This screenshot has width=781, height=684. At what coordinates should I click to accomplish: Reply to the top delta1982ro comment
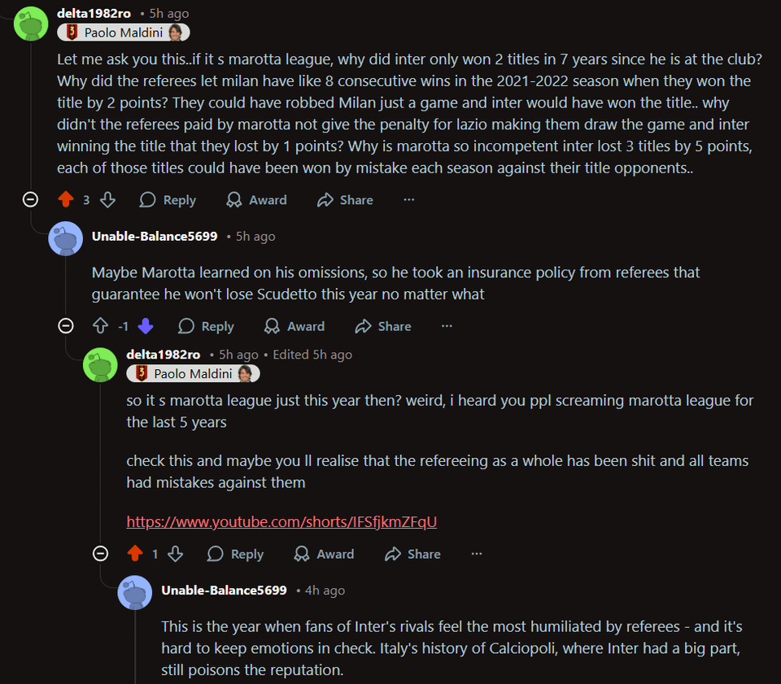168,200
